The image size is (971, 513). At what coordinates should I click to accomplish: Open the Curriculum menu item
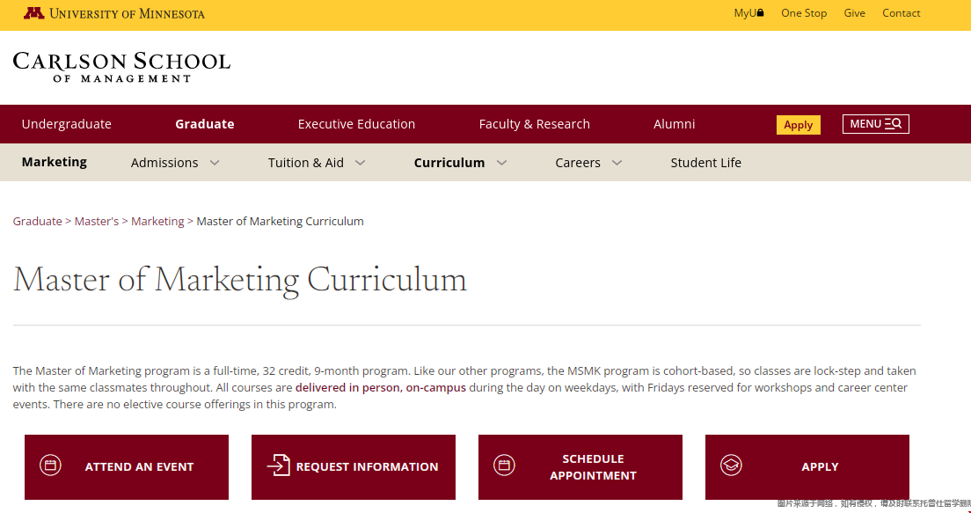click(449, 162)
